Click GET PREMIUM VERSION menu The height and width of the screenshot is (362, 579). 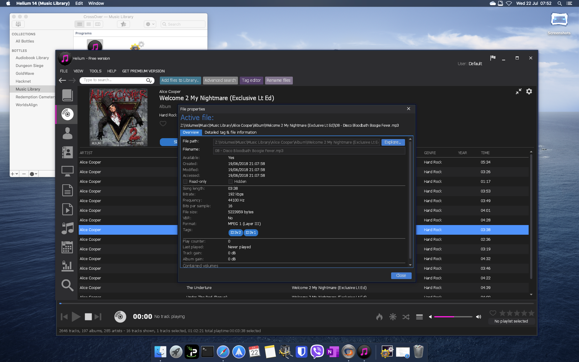pos(143,71)
